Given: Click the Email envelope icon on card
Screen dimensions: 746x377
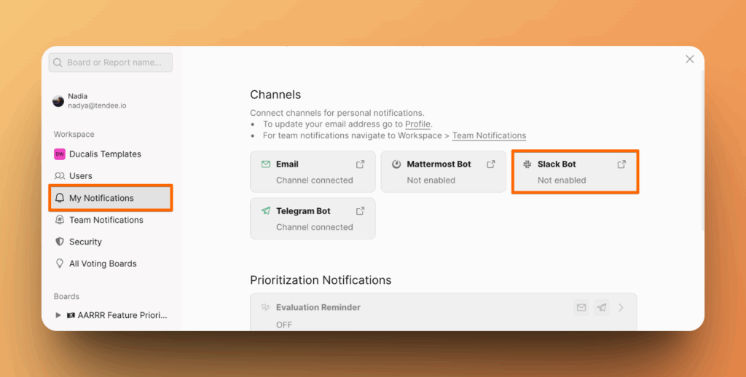Looking at the screenshot, I should tap(266, 164).
